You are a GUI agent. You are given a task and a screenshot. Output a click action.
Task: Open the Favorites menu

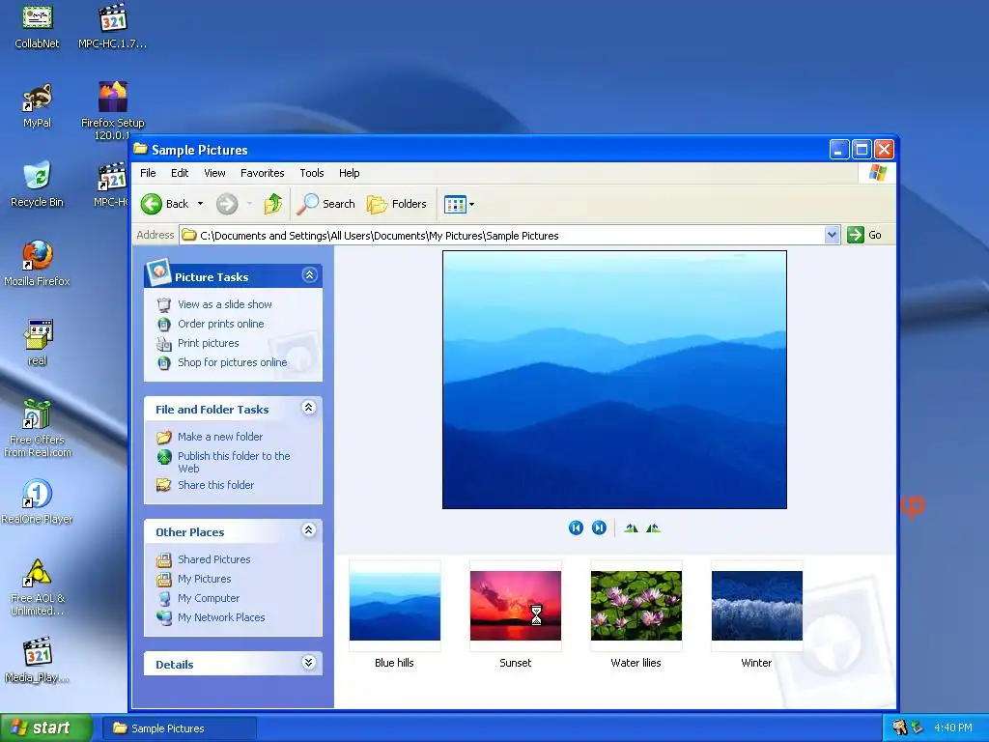(263, 173)
